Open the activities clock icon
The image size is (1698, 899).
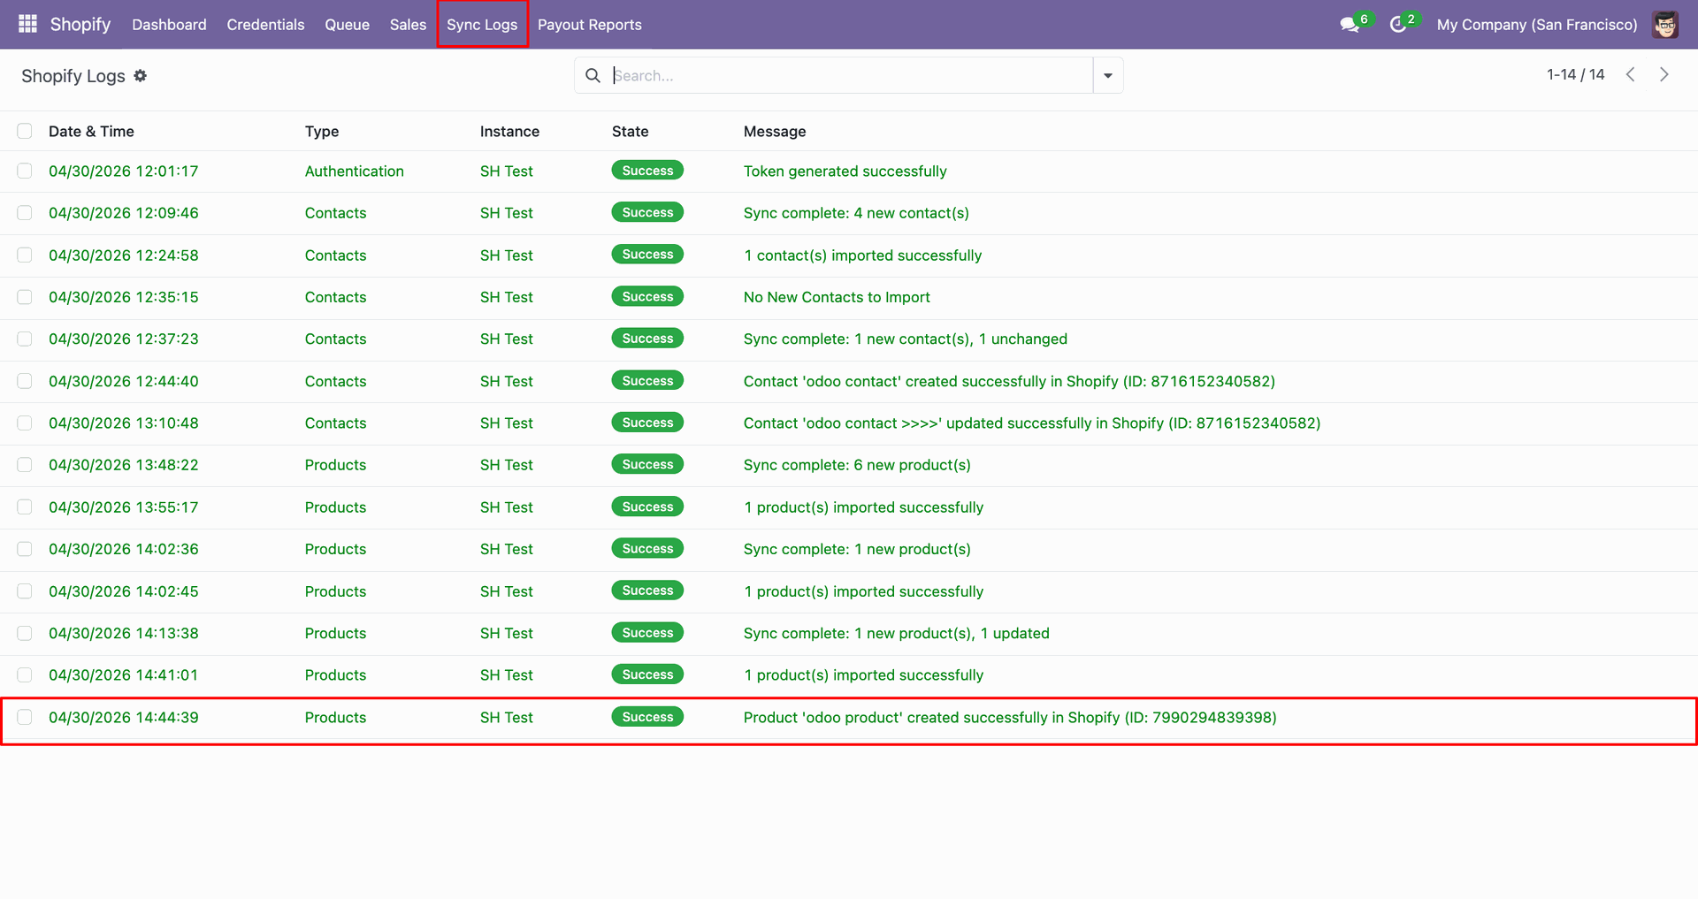[1398, 25]
